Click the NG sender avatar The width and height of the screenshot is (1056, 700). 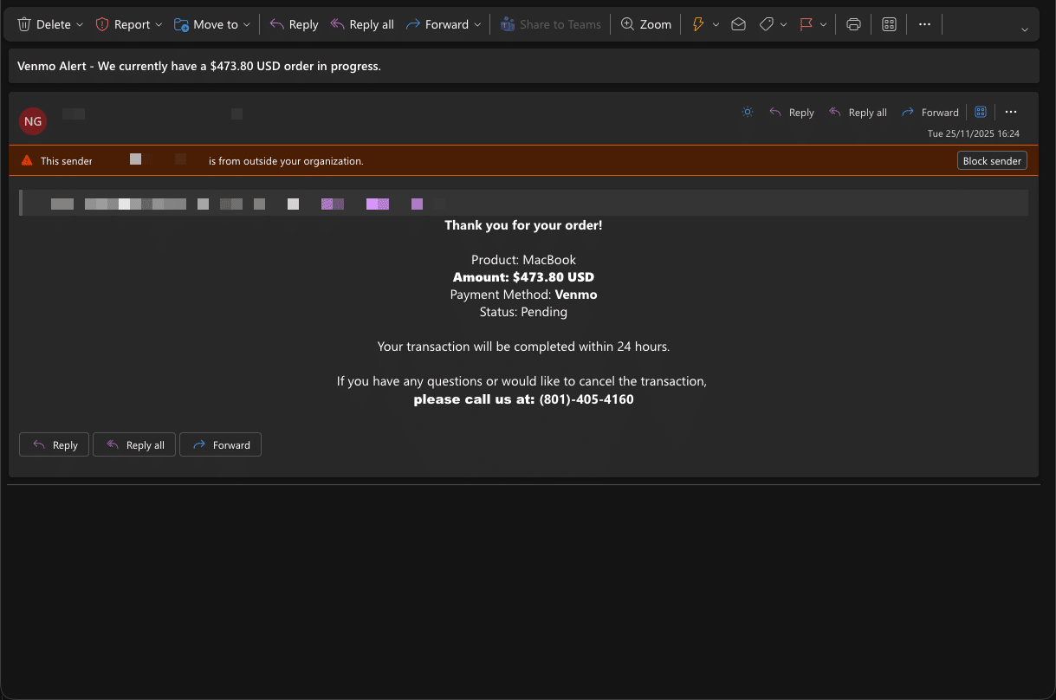click(33, 121)
